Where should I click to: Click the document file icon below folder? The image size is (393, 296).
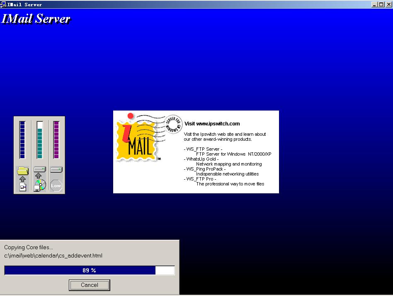click(23, 187)
